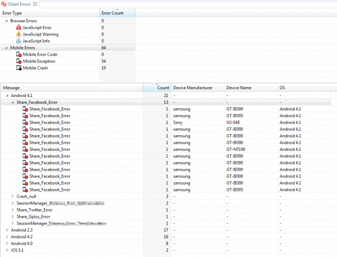
Task: Collapse the Share_Facebook_Error group
Action: [12, 103]
